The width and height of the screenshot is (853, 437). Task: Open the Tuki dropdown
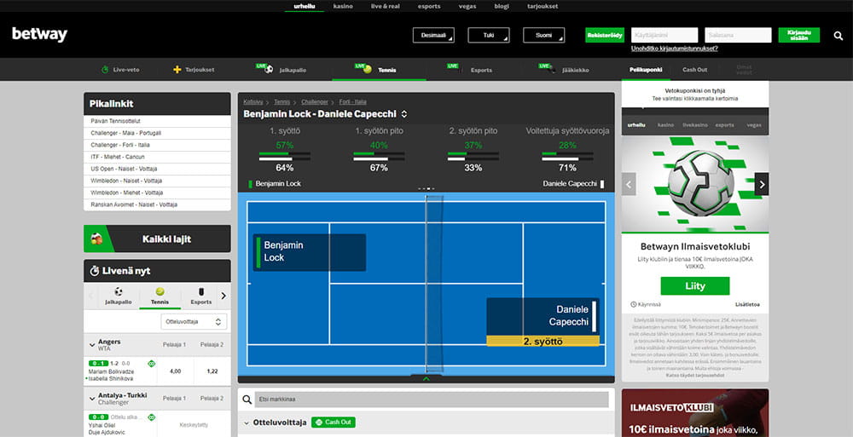click(489, 35)
